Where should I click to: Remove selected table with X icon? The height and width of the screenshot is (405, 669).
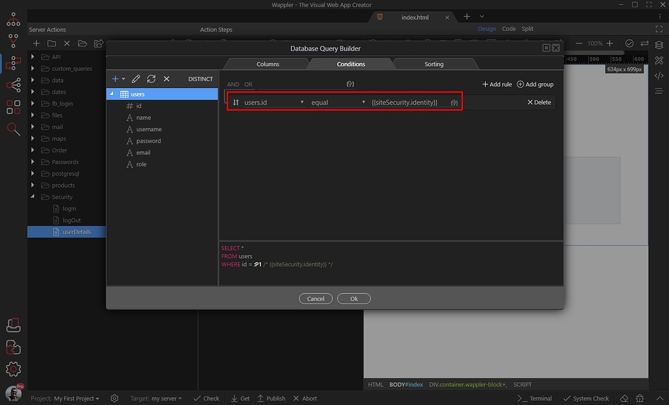coord(166,79)
